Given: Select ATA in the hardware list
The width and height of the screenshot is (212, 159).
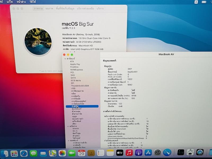Looking at the screenshot, I should tap(72, 61).
